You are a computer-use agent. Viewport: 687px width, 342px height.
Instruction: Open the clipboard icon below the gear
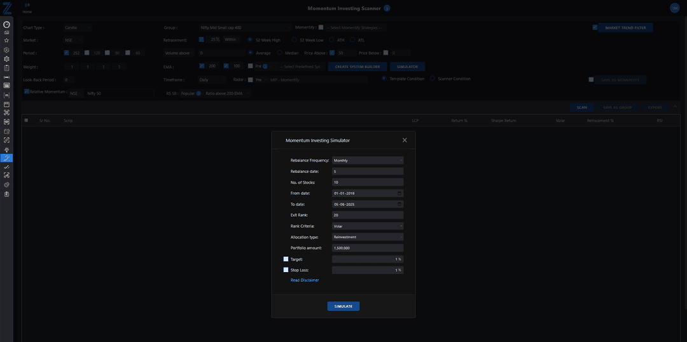click(x=6, y=68)
